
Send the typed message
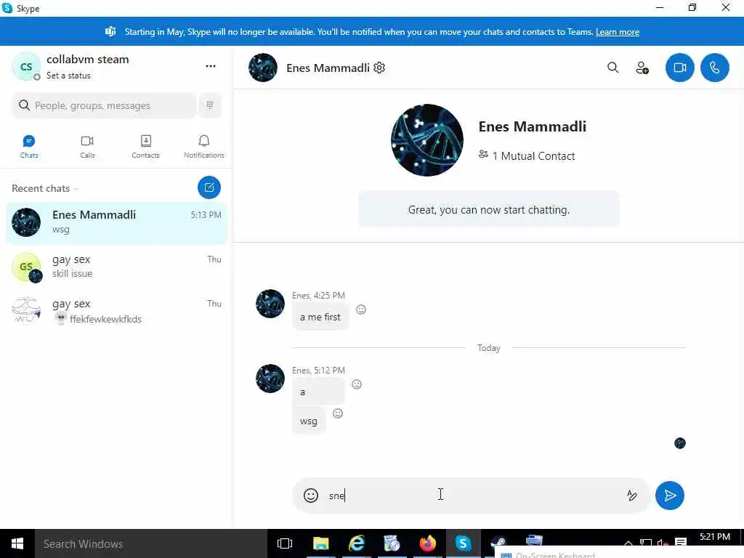pyautogui.click(x=669, y=496)
